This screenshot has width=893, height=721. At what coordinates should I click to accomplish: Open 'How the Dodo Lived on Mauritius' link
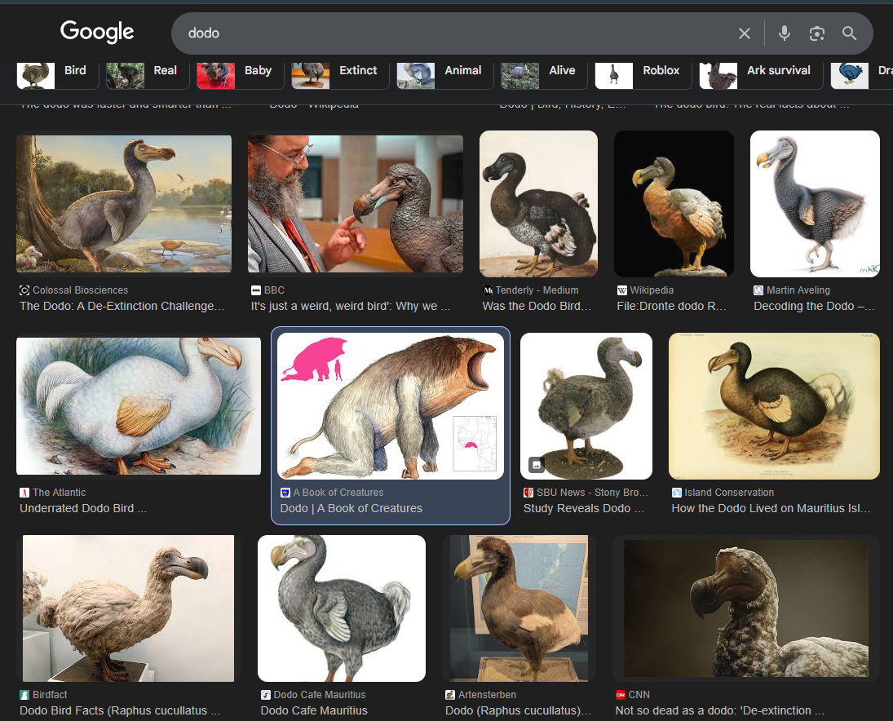[771, 508]
